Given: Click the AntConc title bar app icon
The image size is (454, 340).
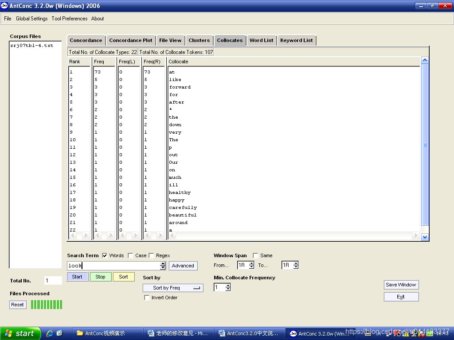Looking at the screenshot, I should click(x=4, y=5).
